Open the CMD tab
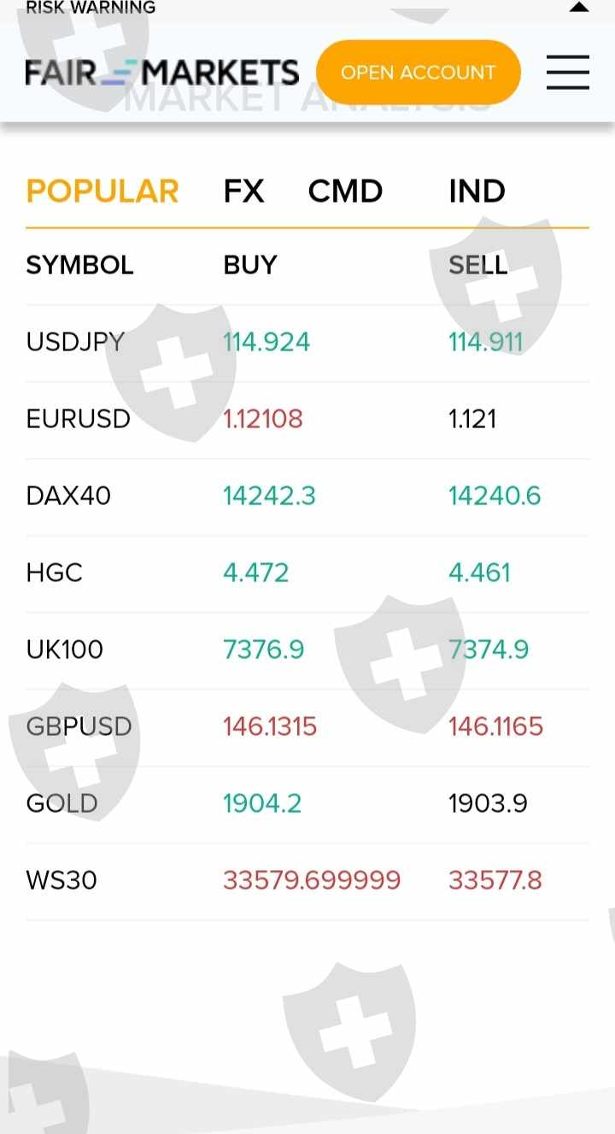The height and width of the screenshot is (1134, 615). pos(345,191)
